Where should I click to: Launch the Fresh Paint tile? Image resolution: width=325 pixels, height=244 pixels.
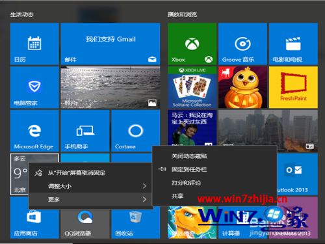[x=293, y=87]
